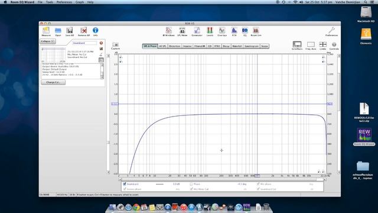This screenshot has width=378, height=213.
Task: Open Chrome from the Dock
Action: pos(136,207)
